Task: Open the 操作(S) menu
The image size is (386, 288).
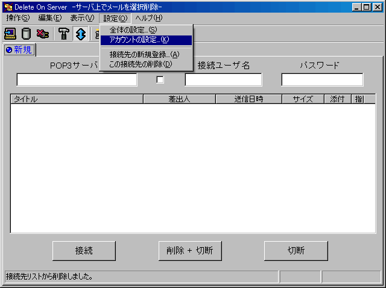Action: (x=17, y=18)
